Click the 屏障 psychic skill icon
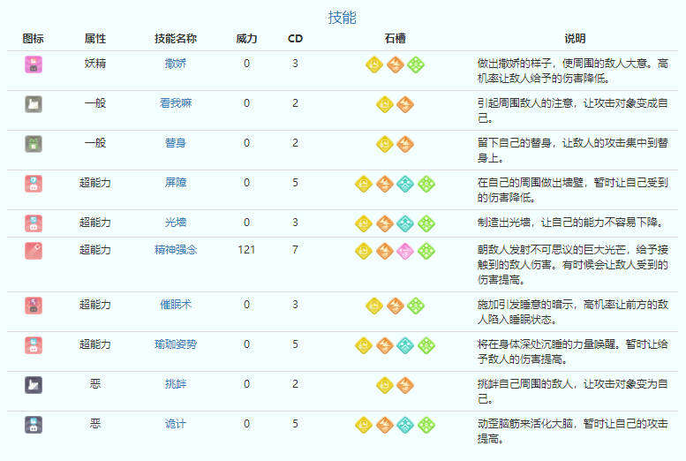The width and height of the screenshot is (686, 461). click(x=34, y=184)
